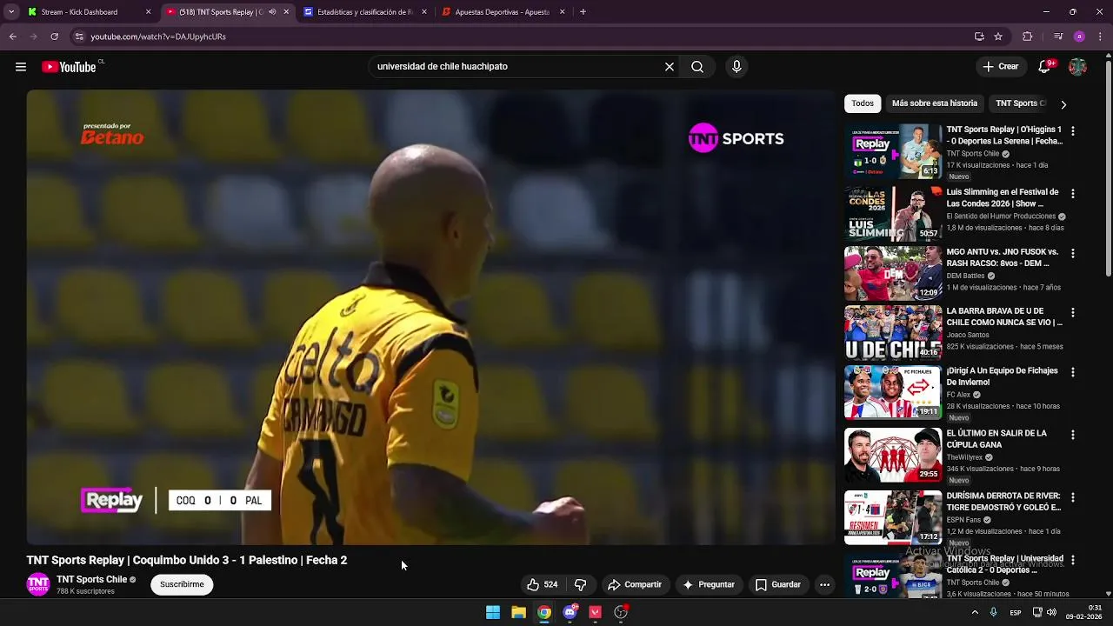The image size is (1113, 626).
Task: Open Luis Slimming video thumbnail
Action: click(x=893, y=214)
